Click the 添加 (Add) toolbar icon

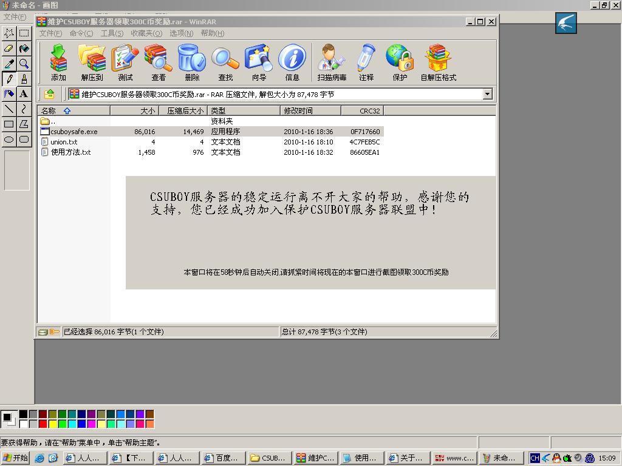pos(58,62)
